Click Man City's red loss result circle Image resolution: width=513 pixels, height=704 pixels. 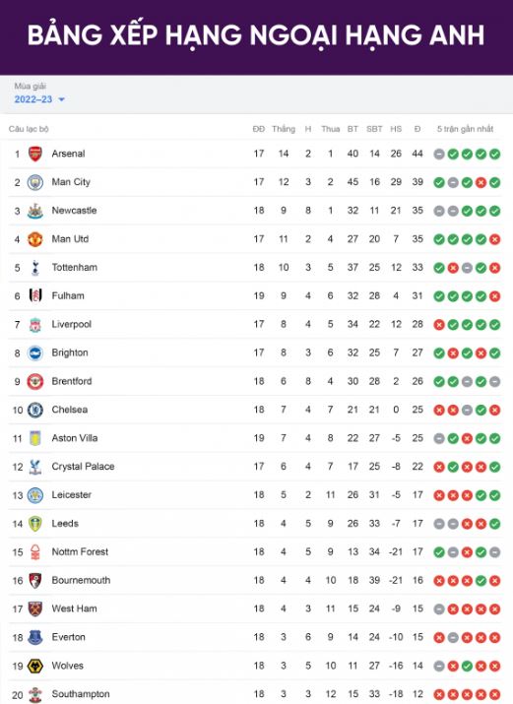tap(481, 183)
